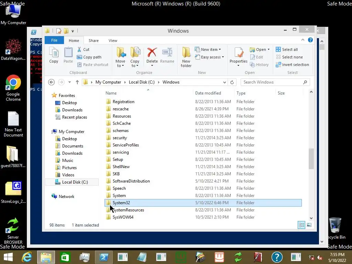Click the file list scroll down arrow
The height and width of the screenshot is (264, 352).
pyautogui.click(x=311, y=218)
